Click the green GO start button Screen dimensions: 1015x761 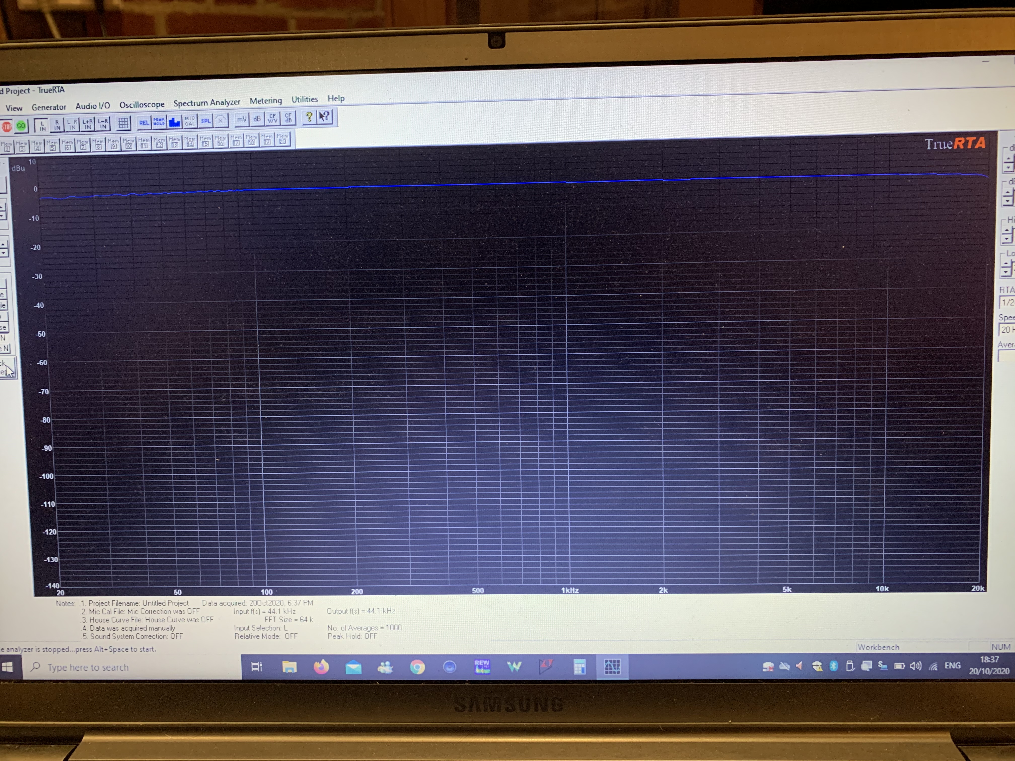(x=21, y=126)
